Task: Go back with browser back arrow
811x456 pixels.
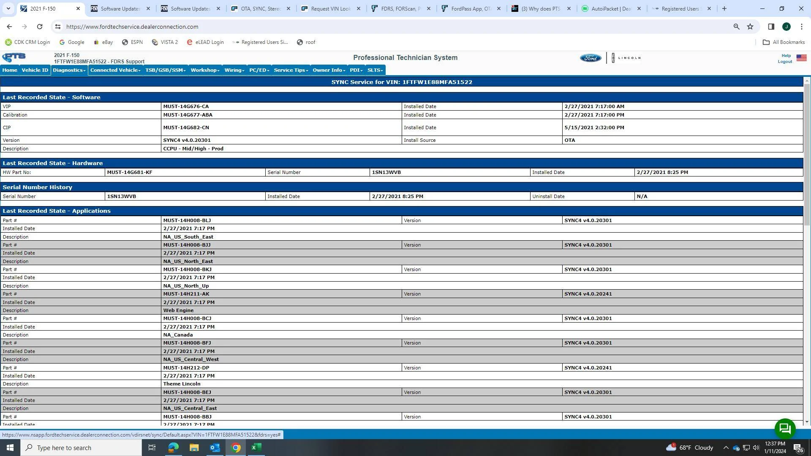Action: pyautogui.click(x=9, y=27)
